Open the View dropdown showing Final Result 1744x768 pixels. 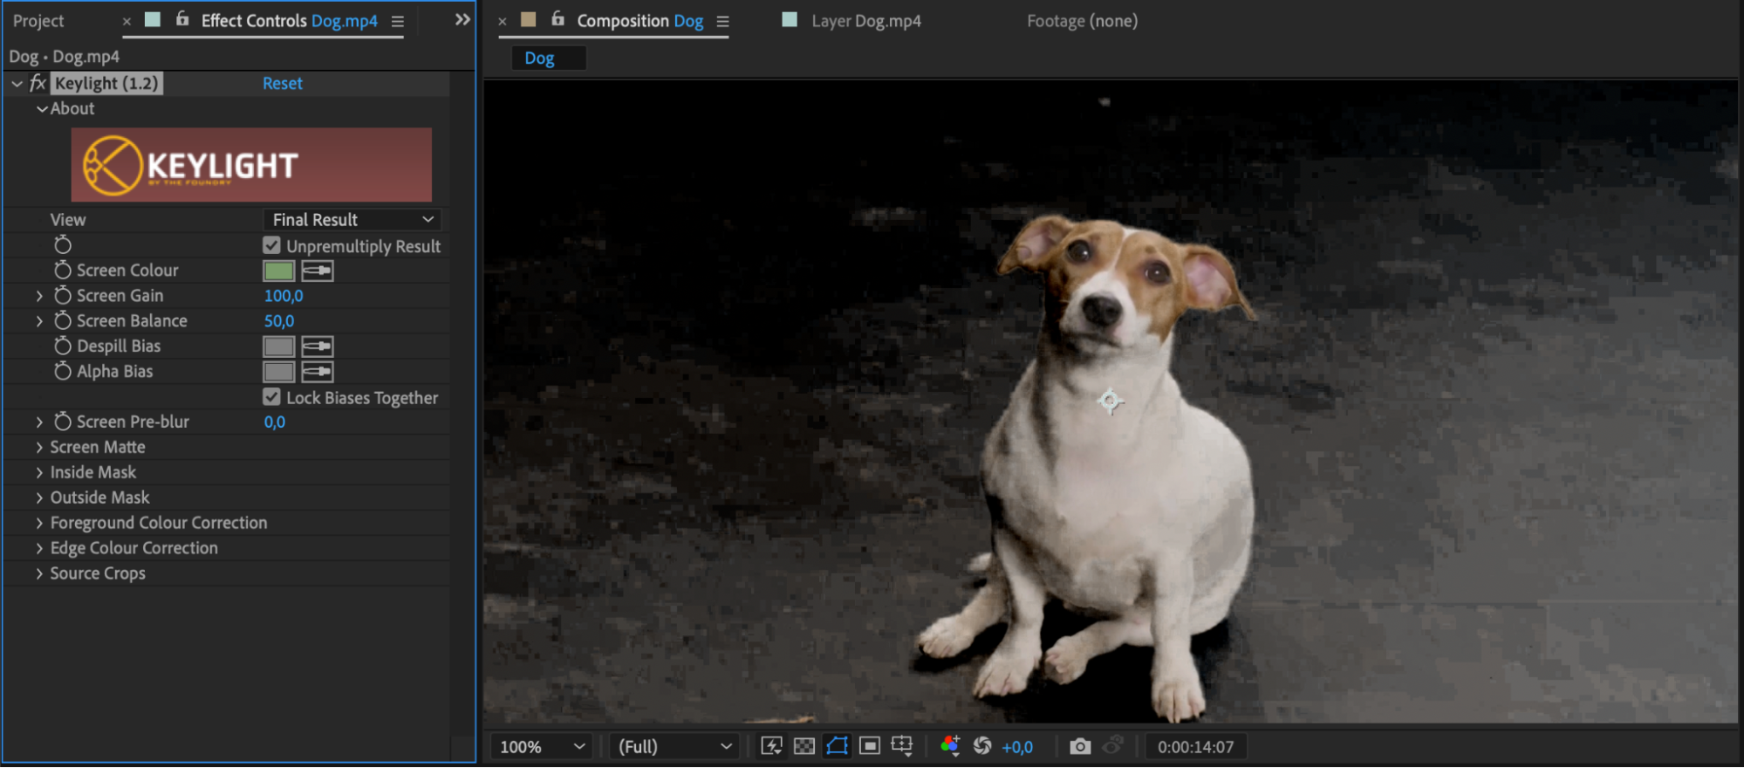click(x=352, y=220)
